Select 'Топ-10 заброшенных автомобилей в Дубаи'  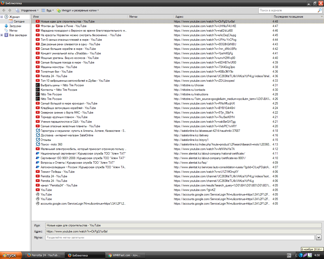[178, 80]
